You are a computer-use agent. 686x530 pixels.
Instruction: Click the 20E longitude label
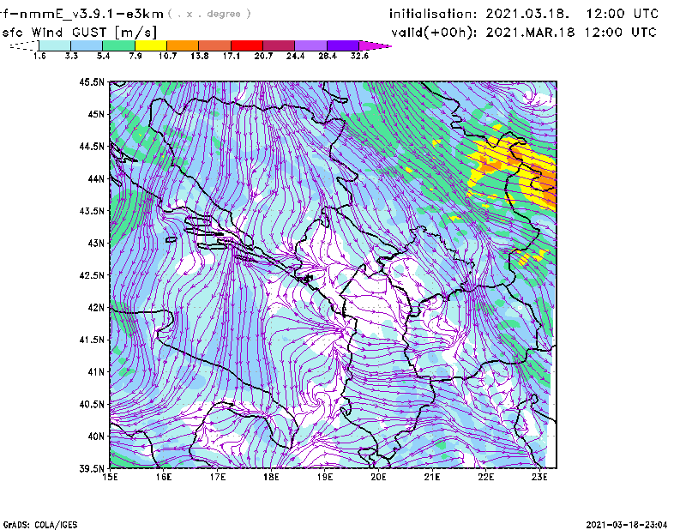tap(378, 477)
